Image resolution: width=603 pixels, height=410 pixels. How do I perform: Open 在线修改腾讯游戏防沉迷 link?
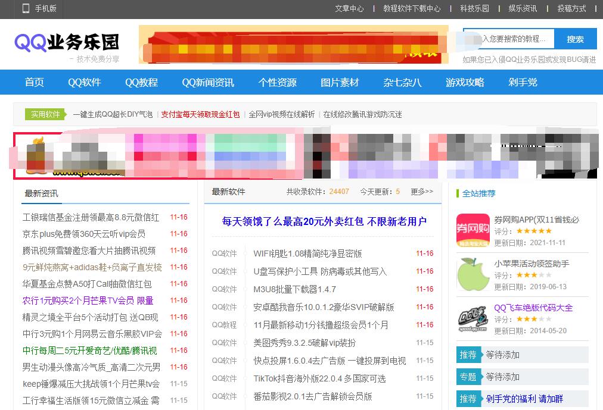(x=362, y=114)
